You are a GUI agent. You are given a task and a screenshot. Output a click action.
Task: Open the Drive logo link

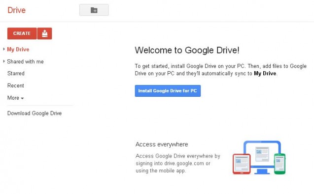point(17,10)
